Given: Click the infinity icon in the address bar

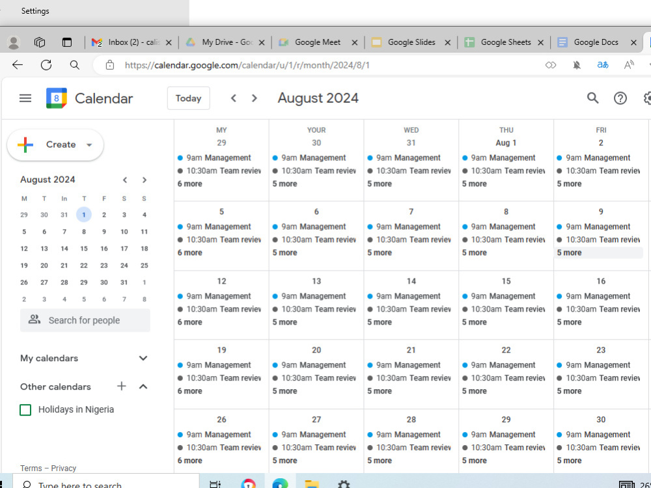Looking at the screenshot, I should coord(551,65).
